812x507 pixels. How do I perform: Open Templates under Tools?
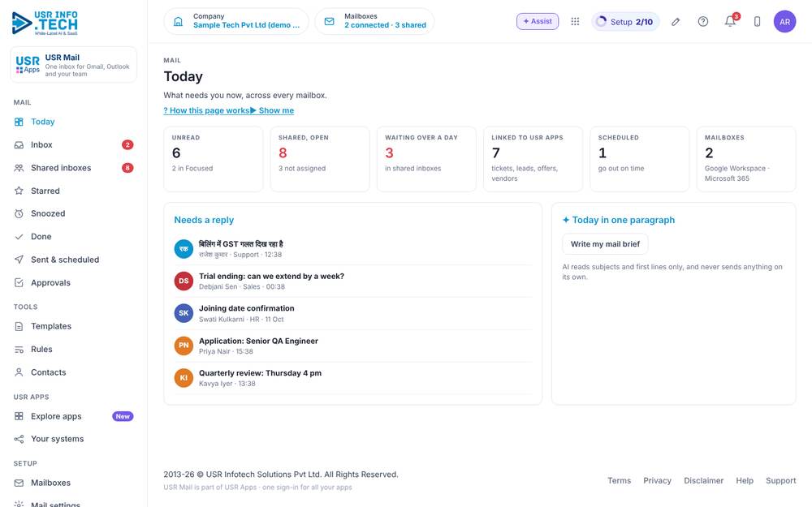coord(74,326)
